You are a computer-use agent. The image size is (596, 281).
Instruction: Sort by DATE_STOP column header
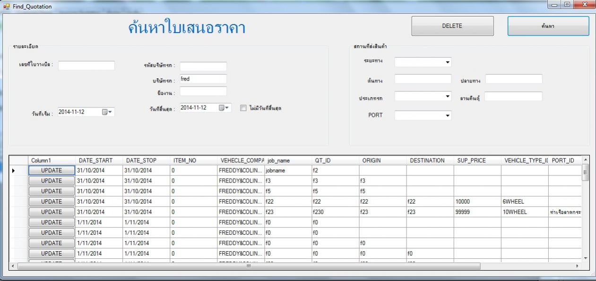click(x=146, y=160)
